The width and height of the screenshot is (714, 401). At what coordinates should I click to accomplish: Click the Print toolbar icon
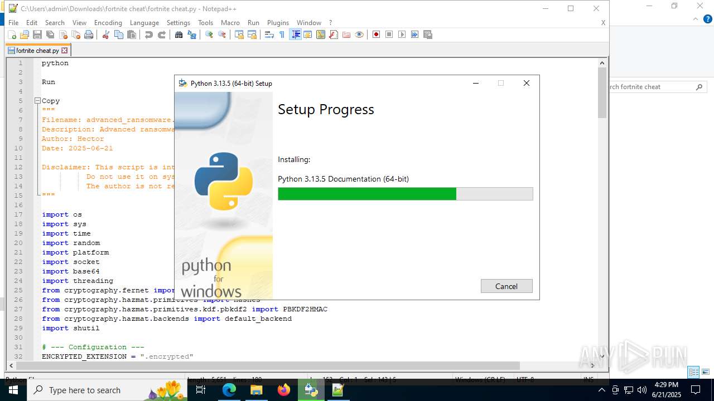(88, 35)
